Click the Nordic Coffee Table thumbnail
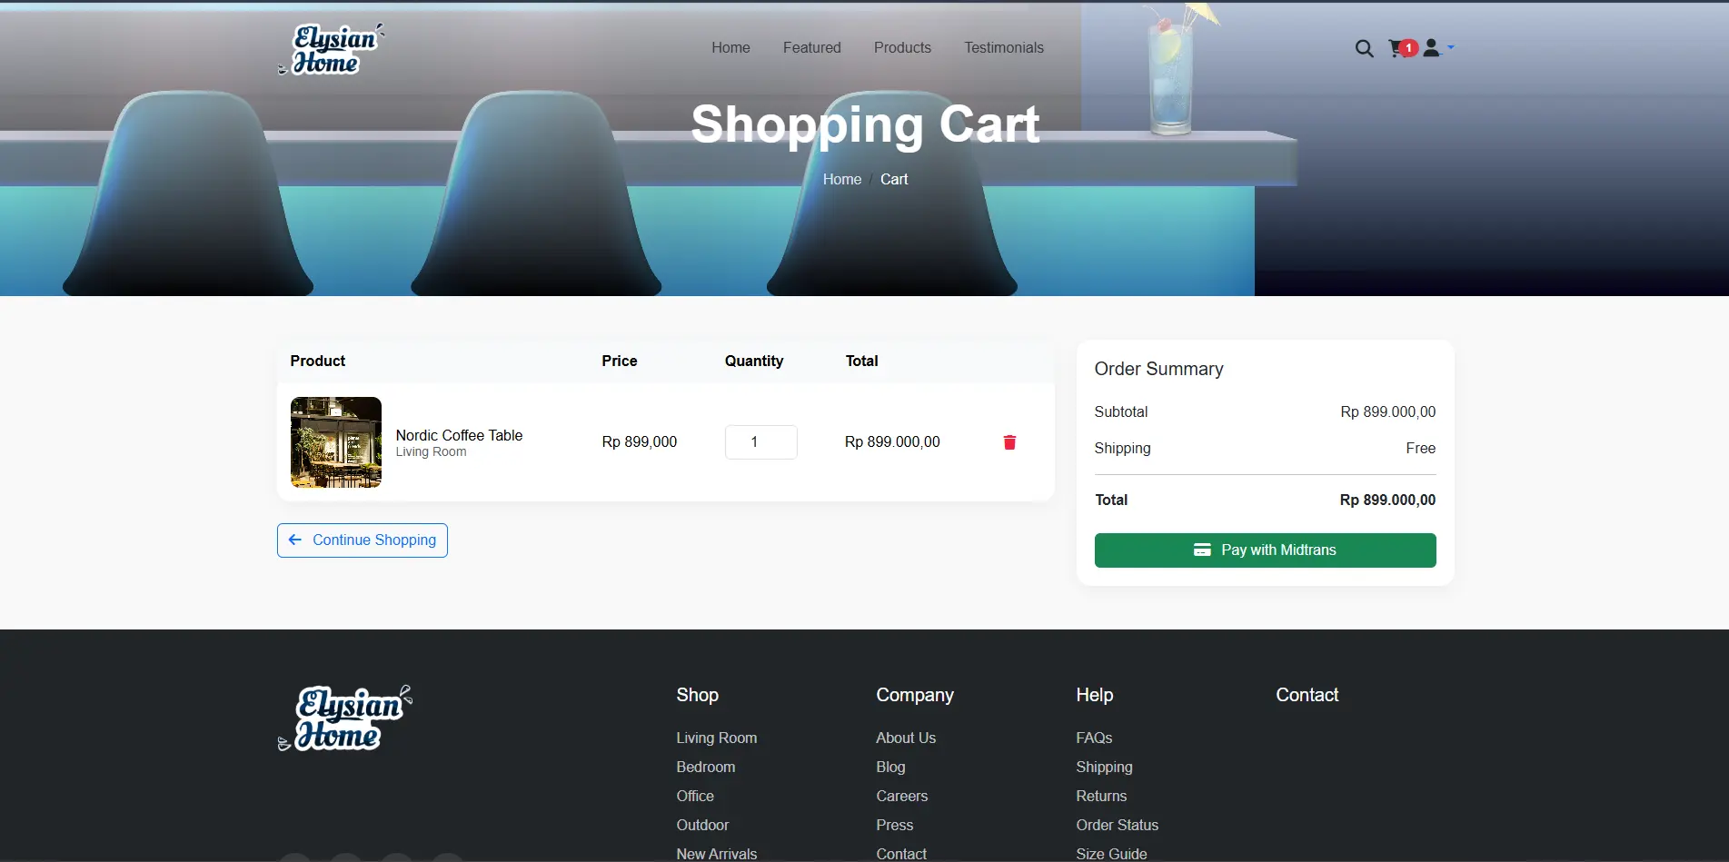This screenshot has width=1729, height=862. 336,442
